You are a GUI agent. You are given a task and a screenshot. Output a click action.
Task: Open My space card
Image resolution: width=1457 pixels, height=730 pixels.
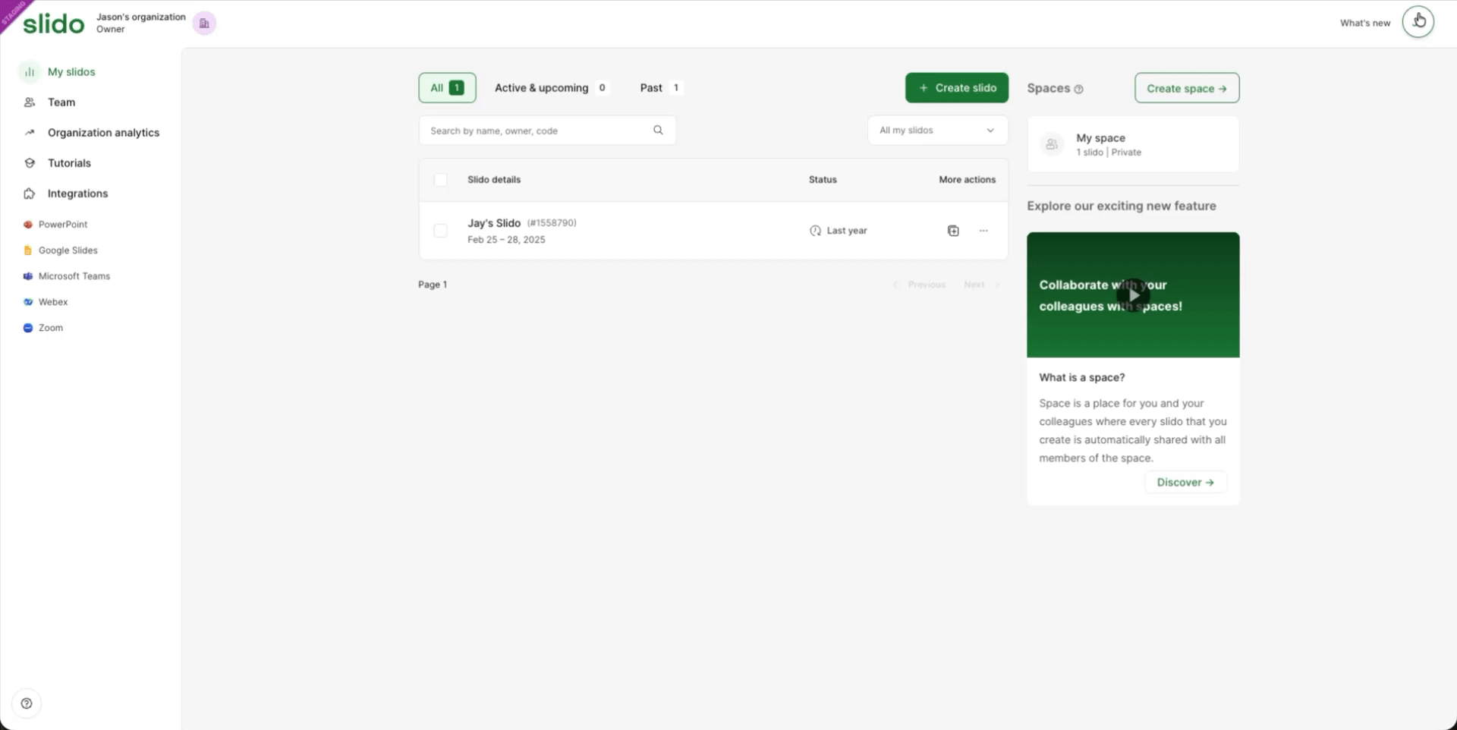tap(1133, 144)
